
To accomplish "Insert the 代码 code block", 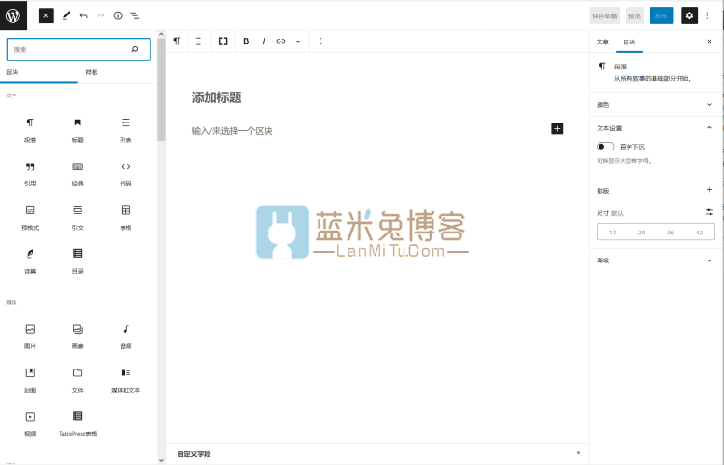I will [x=125, y=174].
